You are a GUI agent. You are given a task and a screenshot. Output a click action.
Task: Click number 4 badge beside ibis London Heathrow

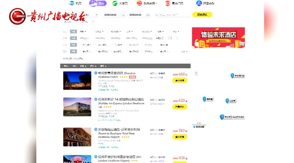point(96,157)
